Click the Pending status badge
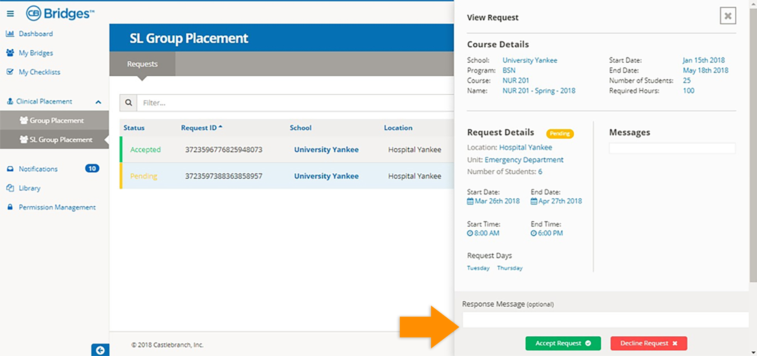 [x=560, y=134]
